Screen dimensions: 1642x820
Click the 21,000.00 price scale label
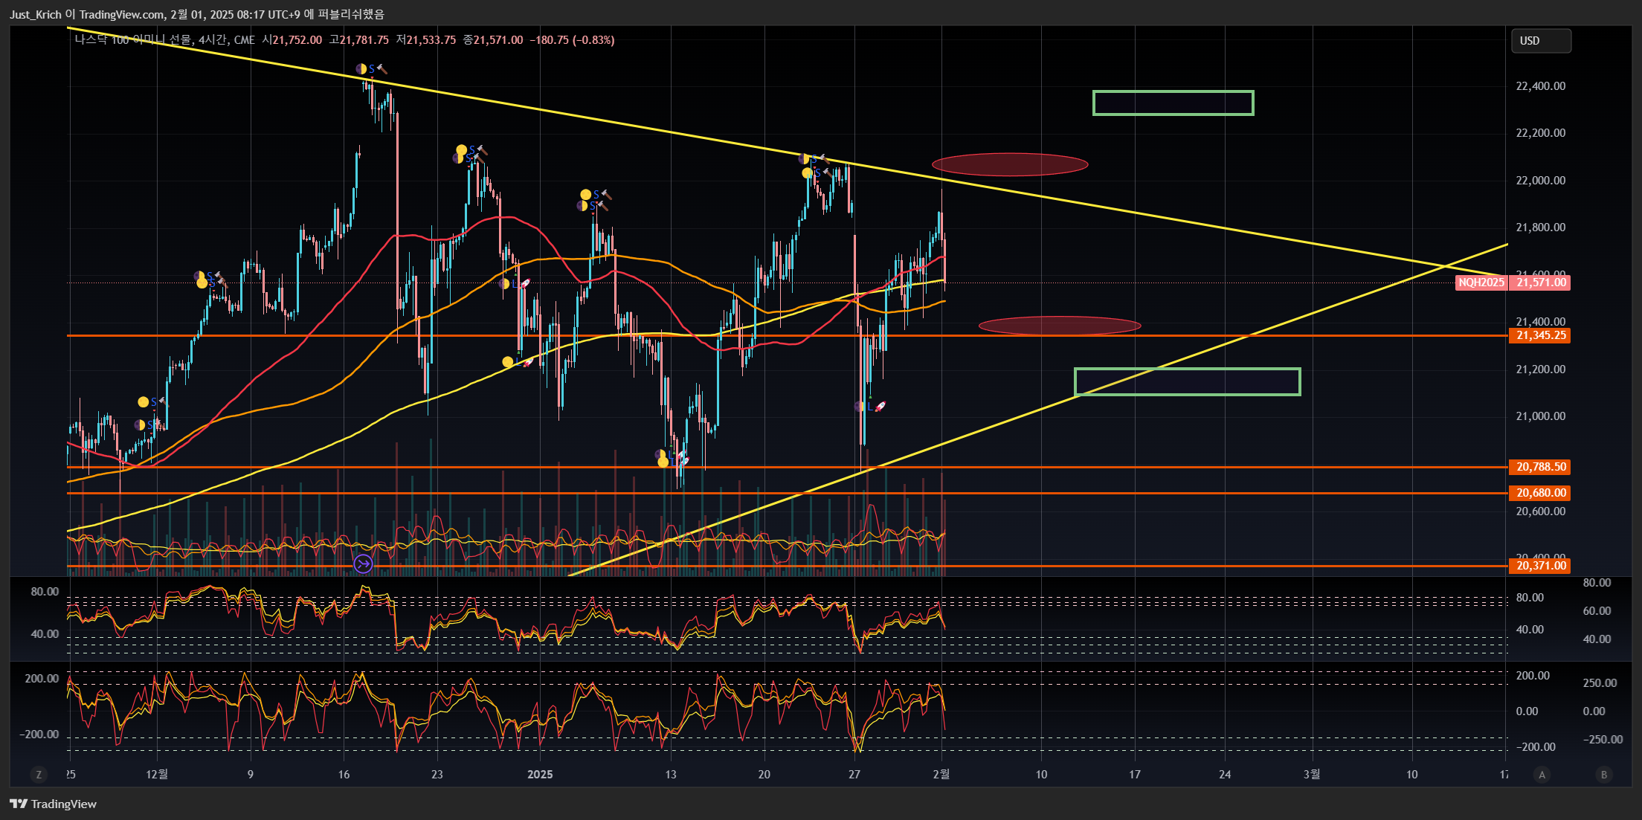point(1540,416)
